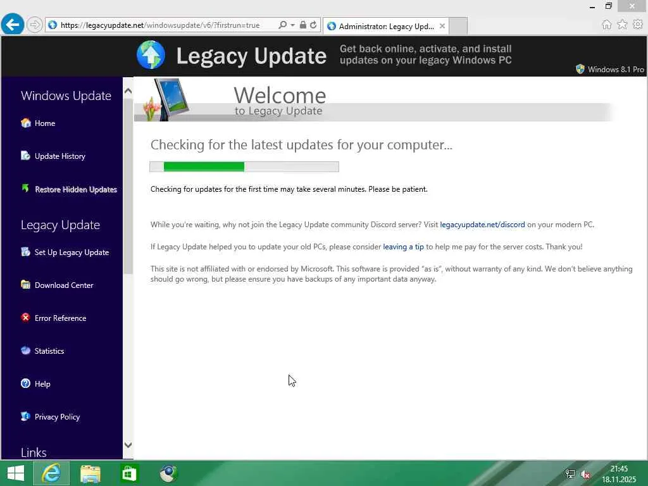648x486 pixels.
Task: Expand the address bar autocomplete dropdown arrow
Action: coord(292,25)
